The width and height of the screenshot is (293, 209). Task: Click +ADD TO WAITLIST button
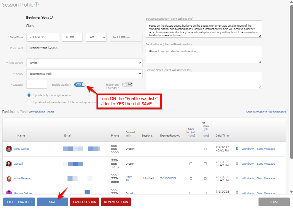[19, 202]
